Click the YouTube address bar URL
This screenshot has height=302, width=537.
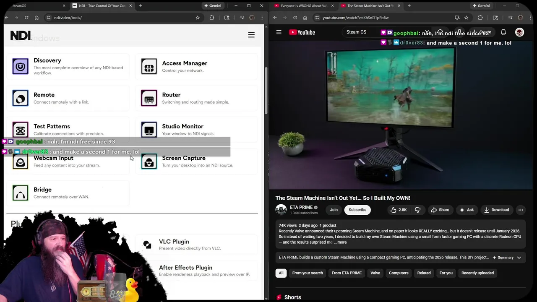point(356,18)
